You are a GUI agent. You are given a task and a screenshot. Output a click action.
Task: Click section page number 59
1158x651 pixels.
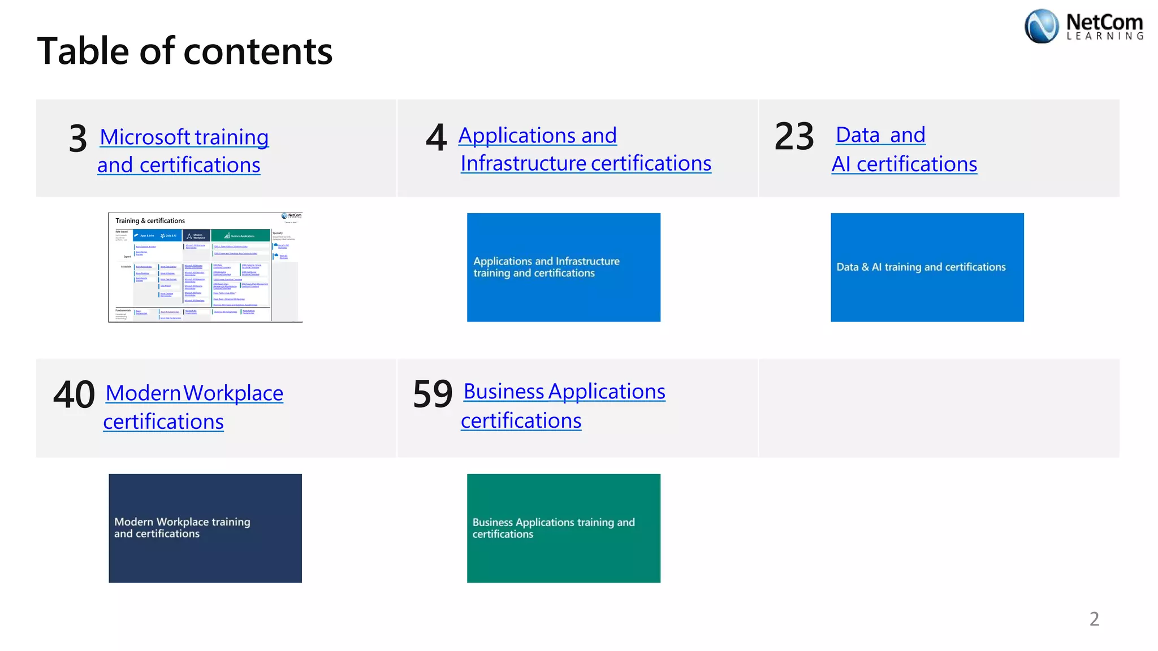433,394
